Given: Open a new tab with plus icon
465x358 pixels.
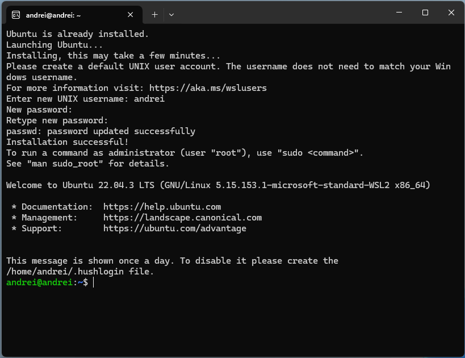Looking at the screenshot, I should [154, 15].
